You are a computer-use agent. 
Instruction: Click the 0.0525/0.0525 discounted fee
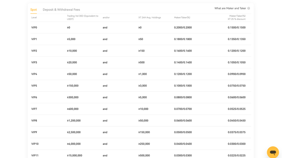coord(237,109)
